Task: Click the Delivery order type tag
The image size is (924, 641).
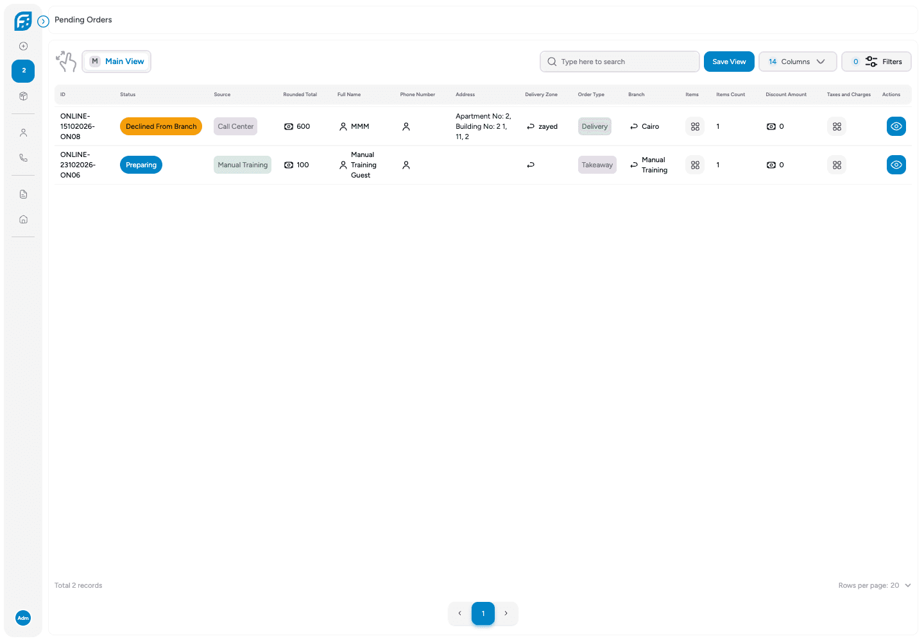Action: tap(595, 126)
